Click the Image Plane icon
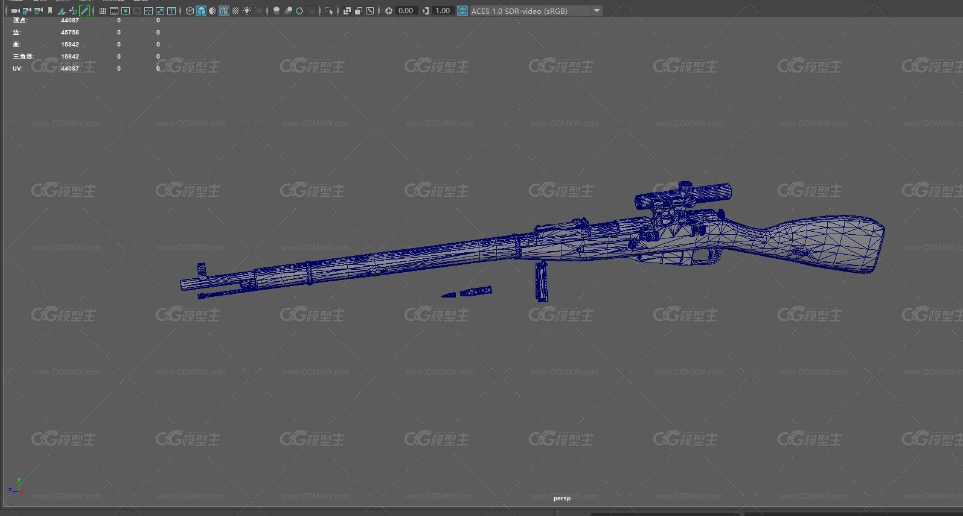Screen dimensions: 963x516 61,11
